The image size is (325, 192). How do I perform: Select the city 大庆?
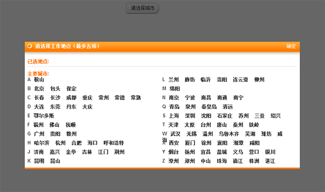(x=87, y=107)
